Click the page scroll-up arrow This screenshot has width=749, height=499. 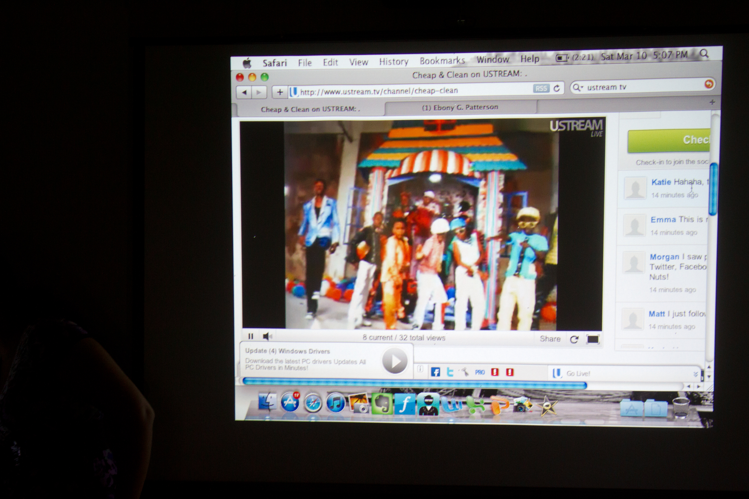(x=709, y=367)
